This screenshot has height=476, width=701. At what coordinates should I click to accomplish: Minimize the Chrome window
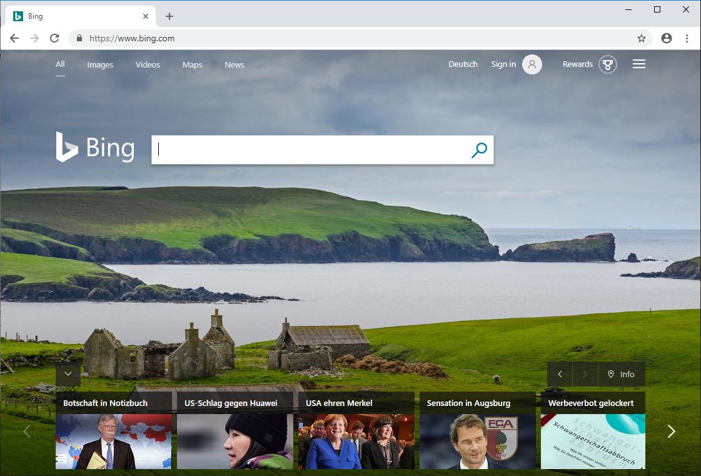628,9
